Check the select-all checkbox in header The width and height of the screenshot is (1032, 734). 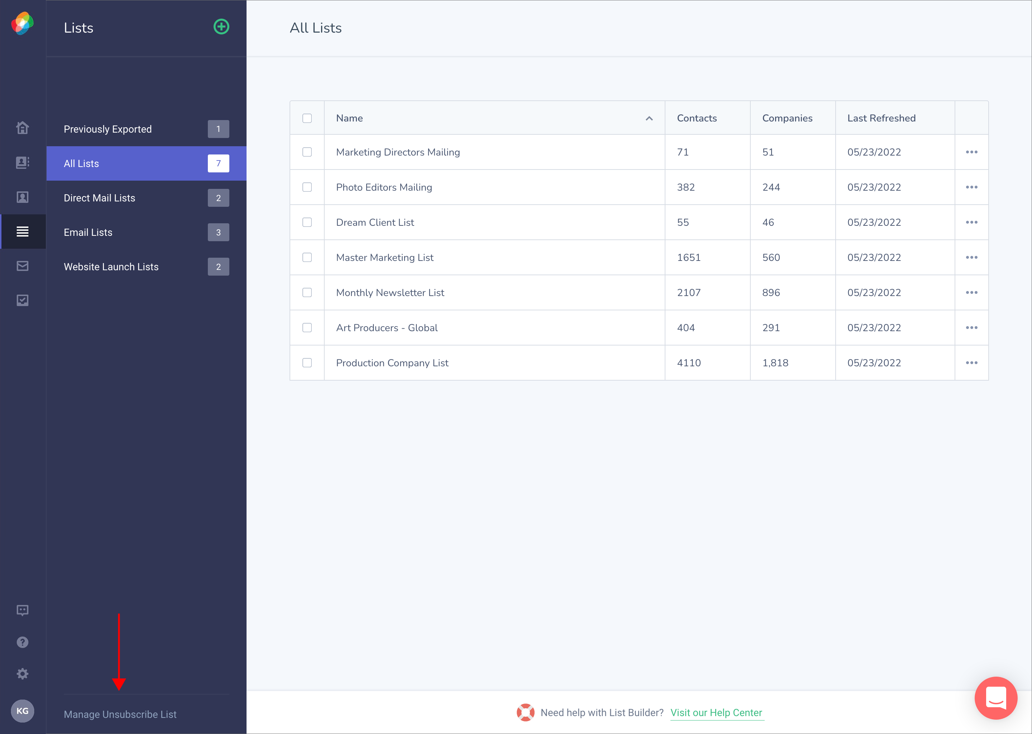(x=307, y=118)
